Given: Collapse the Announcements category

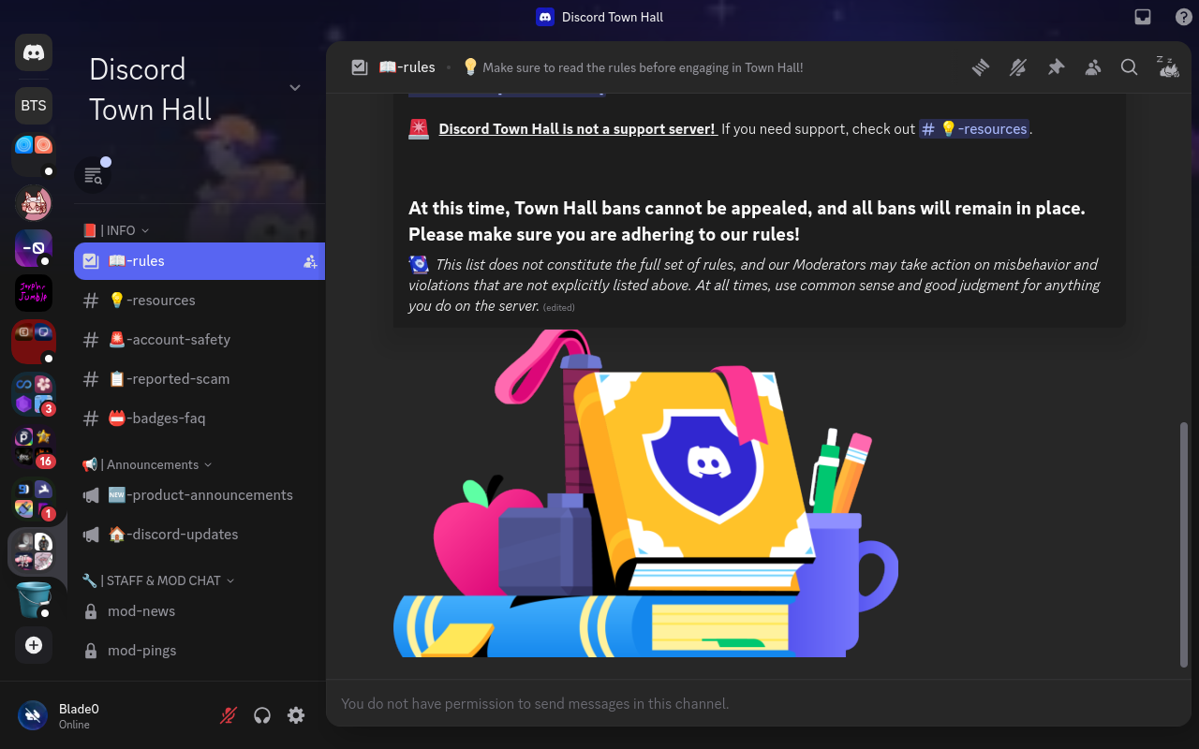Looking at the screenshot, I should click(153, 464).
